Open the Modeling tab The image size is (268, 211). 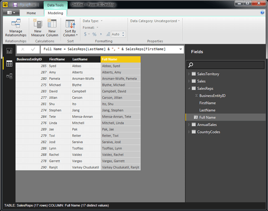click(55, 13)
